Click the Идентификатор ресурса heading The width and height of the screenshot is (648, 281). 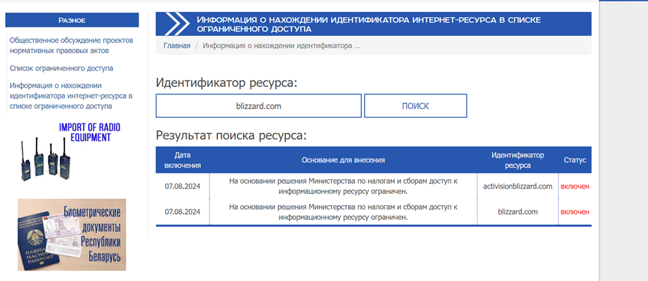226,83
